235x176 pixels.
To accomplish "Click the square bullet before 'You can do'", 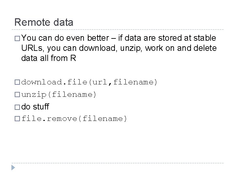I will (x=17, y=38).
